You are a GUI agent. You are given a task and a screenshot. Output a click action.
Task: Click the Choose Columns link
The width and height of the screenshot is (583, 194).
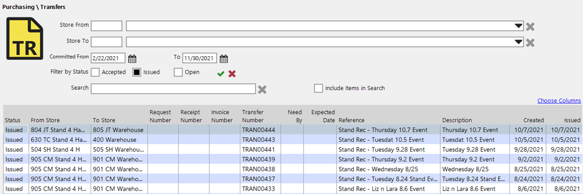click(559, 100)
